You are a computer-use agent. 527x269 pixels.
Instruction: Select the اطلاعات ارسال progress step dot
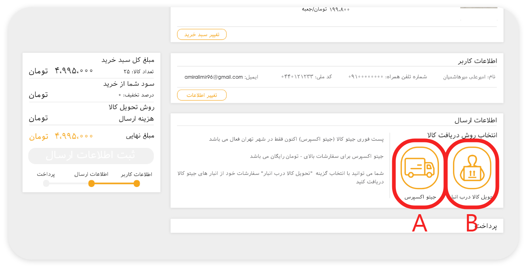click(91, 183)
